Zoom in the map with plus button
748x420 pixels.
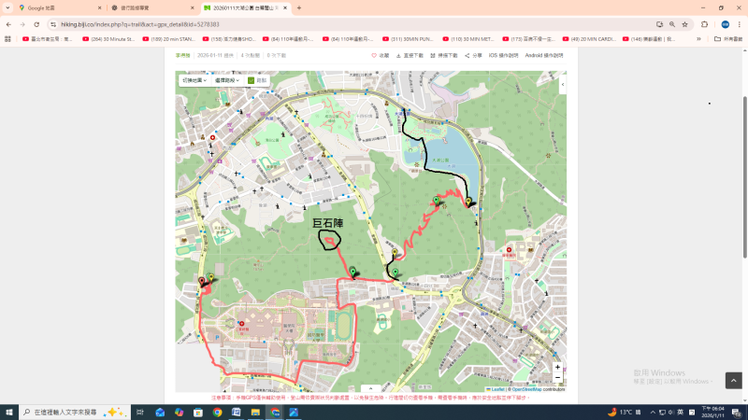click(x=558, y=367)
